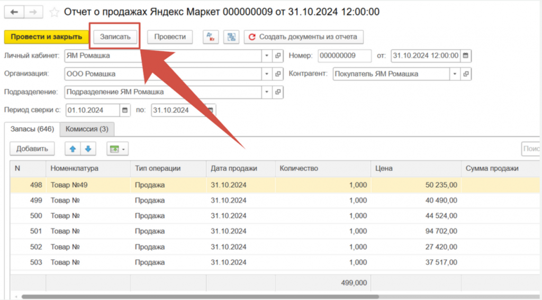
Task: Click the back navigation arrow
Action: (x=14, y=12)
